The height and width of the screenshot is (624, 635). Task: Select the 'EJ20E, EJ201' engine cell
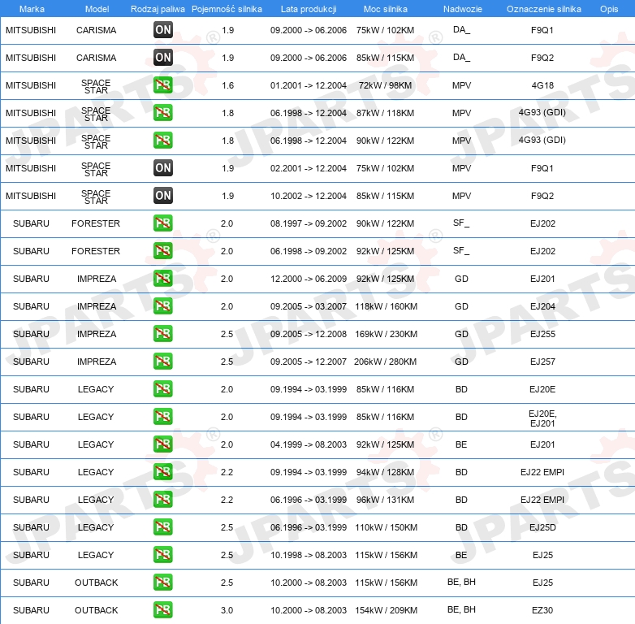pyautogui.click(x=542, y=418)
